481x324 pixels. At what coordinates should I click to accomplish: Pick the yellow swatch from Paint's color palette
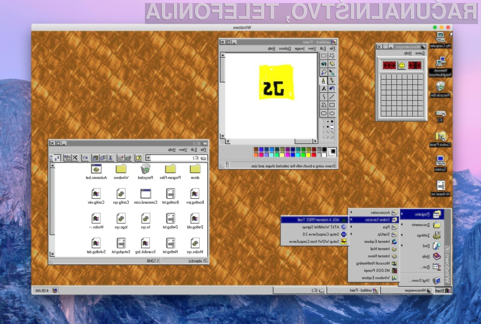point(308,155)
